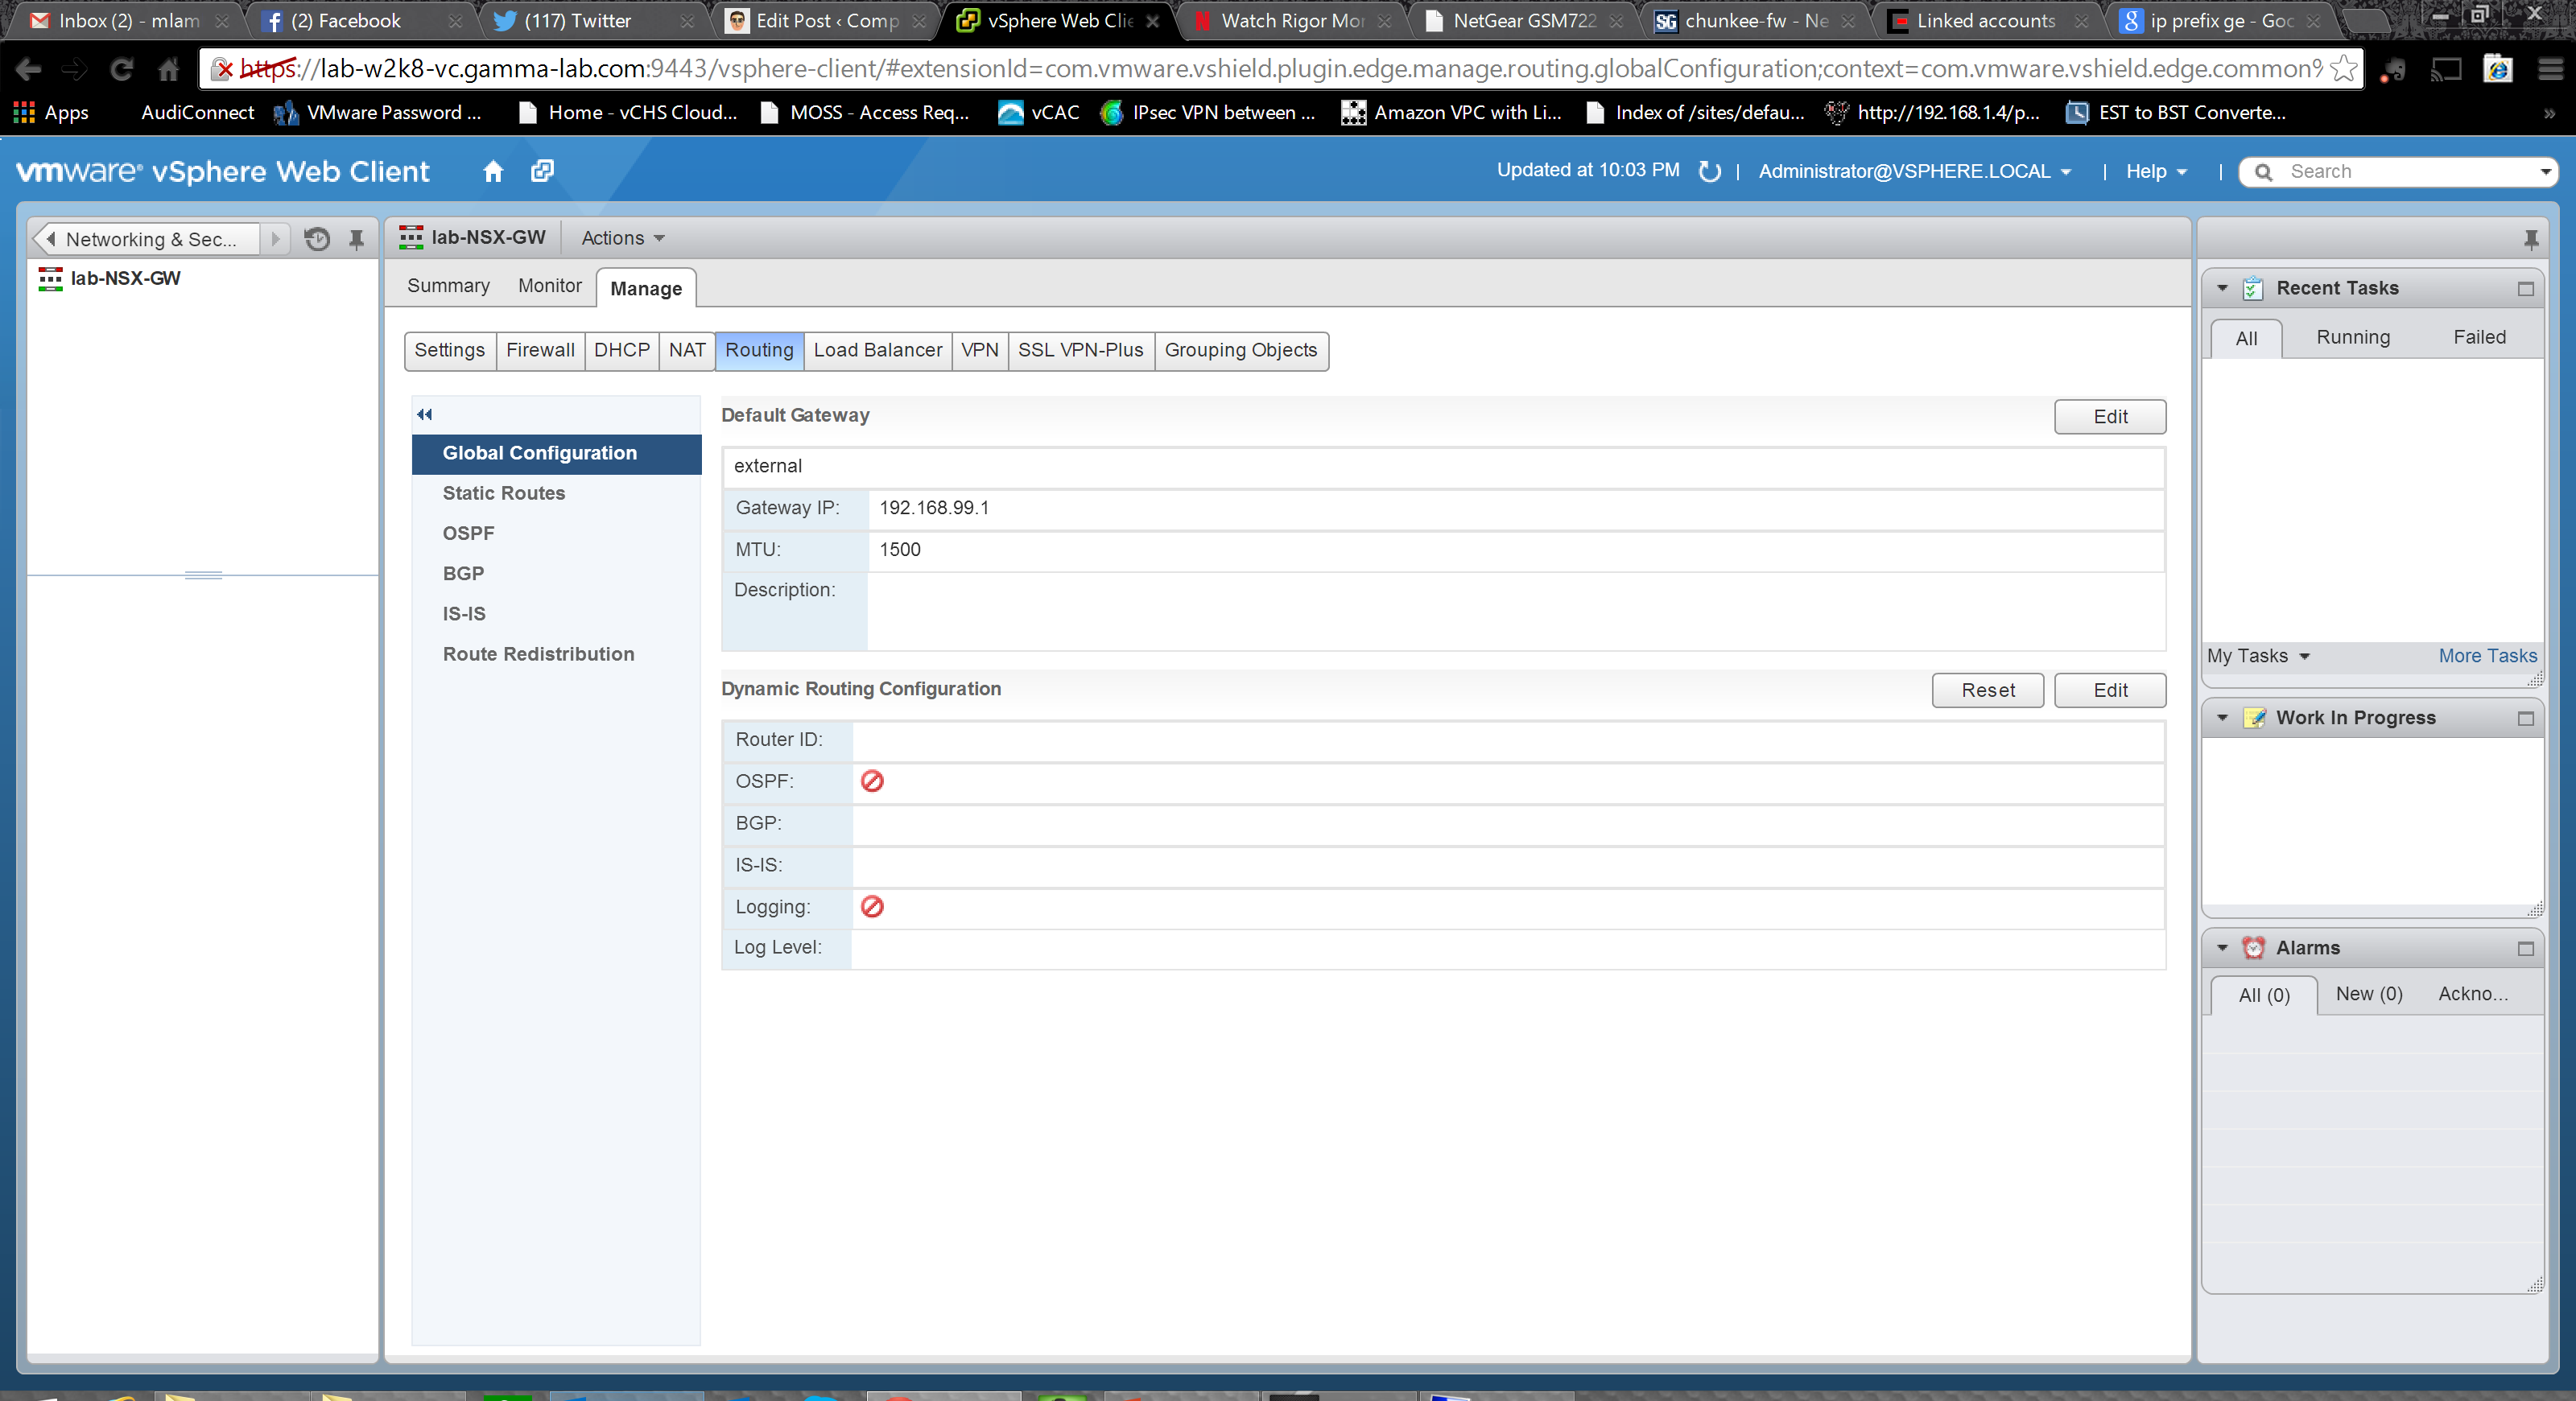This screenshot has height=1401, width=2576.
Task: Minimize the Alarms panel
Action: coord(2525,948)
